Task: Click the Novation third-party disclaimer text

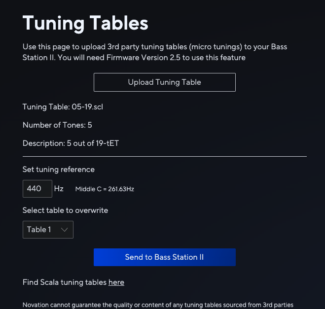Action: click(x=158, y=305)
